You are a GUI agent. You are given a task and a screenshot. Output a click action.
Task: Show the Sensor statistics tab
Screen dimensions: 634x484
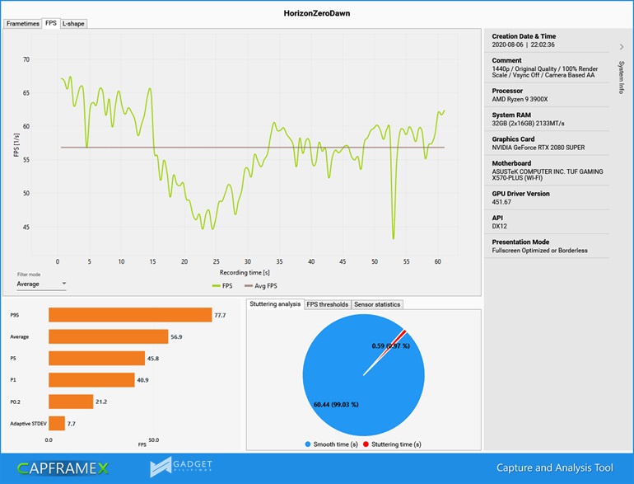(x=377, y=304)
